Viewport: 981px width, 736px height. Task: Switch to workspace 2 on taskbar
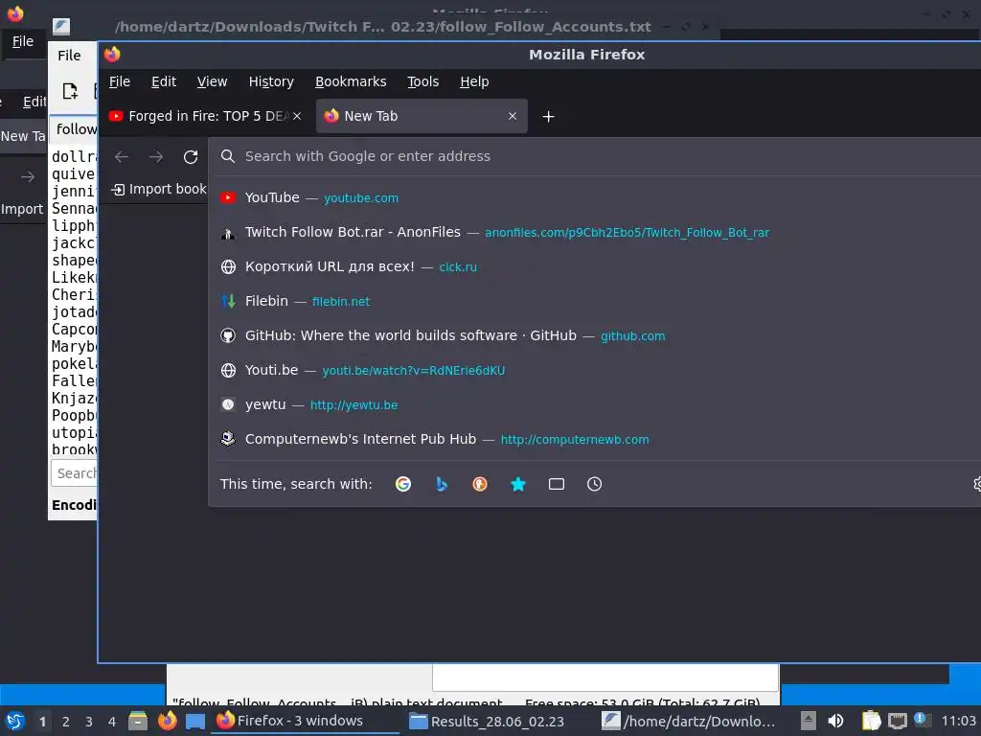coord(66,722)
